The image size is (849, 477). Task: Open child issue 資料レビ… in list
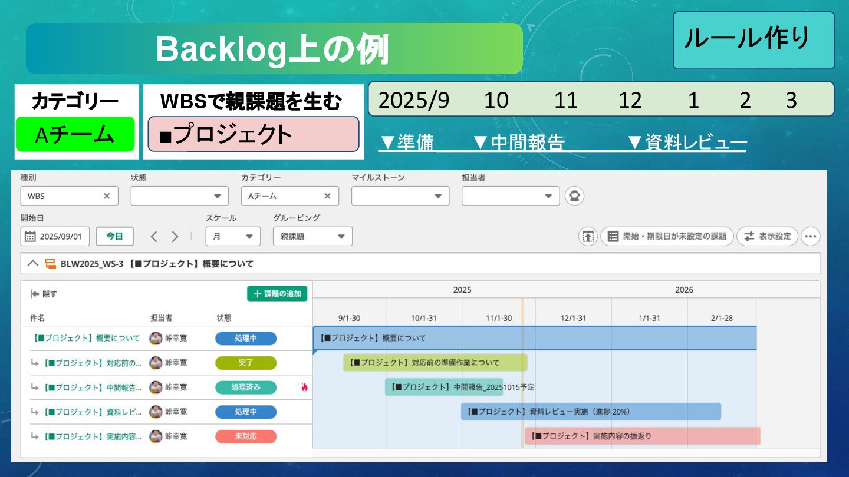(x=92, y=412)
